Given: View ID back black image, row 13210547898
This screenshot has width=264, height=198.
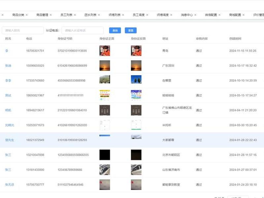Looking at the screenshot, I should click(136, 155).
